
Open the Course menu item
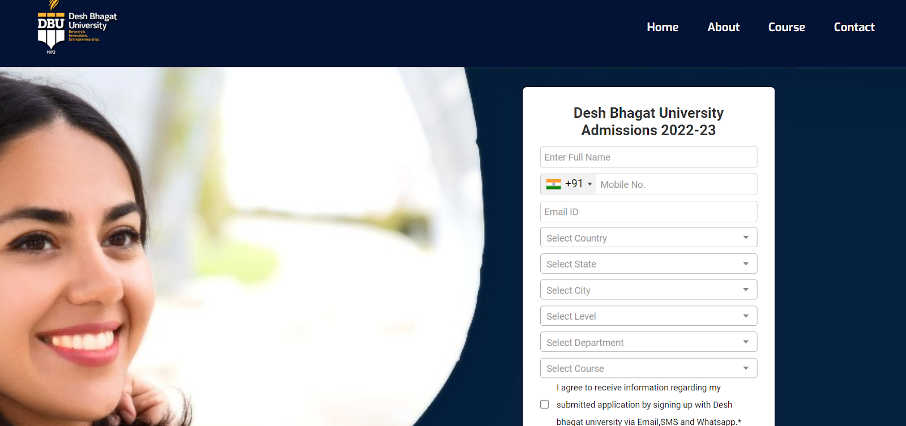pyautogui.click(x=787, y=27)
